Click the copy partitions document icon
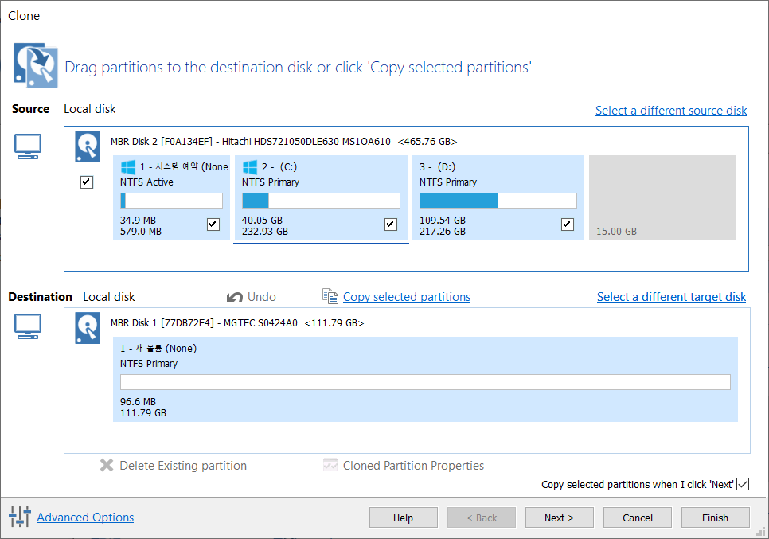Viewport: 769px width, 539px height. click(330, 296)
